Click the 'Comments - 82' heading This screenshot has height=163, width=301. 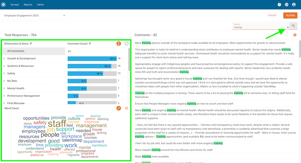point(146,35)
